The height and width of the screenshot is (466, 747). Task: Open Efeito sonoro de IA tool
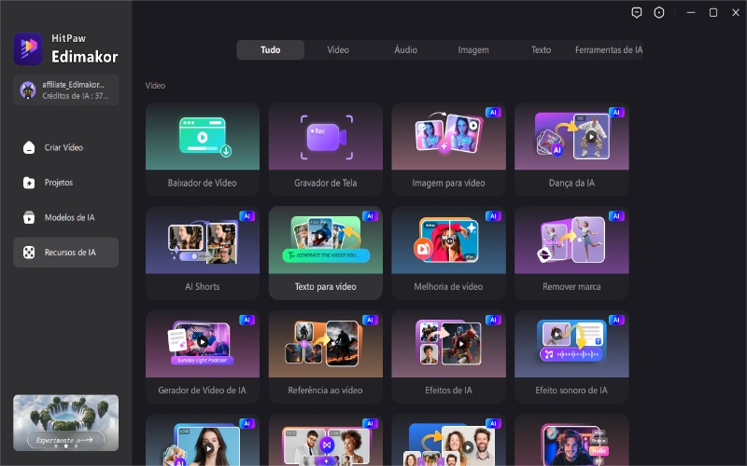571,357
